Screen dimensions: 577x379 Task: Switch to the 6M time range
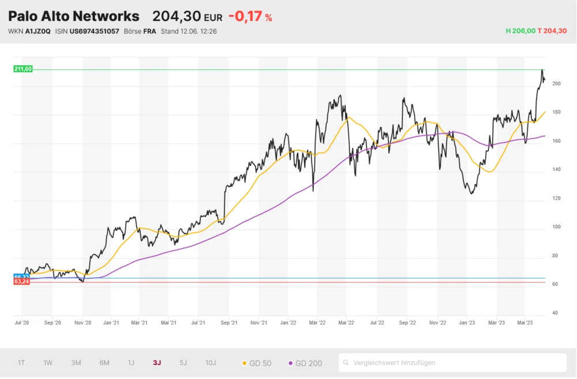click(104, 363)
